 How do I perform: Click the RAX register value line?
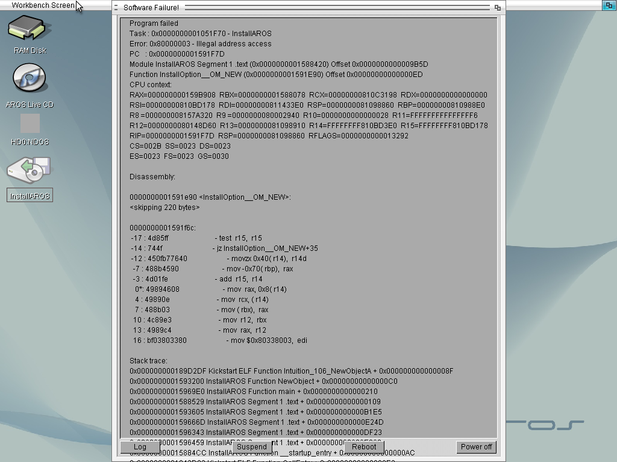tap(308, 94)
